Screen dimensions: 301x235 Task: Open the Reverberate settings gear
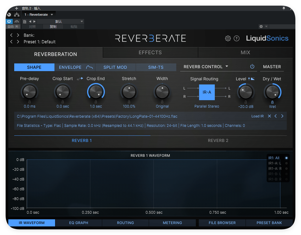(x=228, y=39)
